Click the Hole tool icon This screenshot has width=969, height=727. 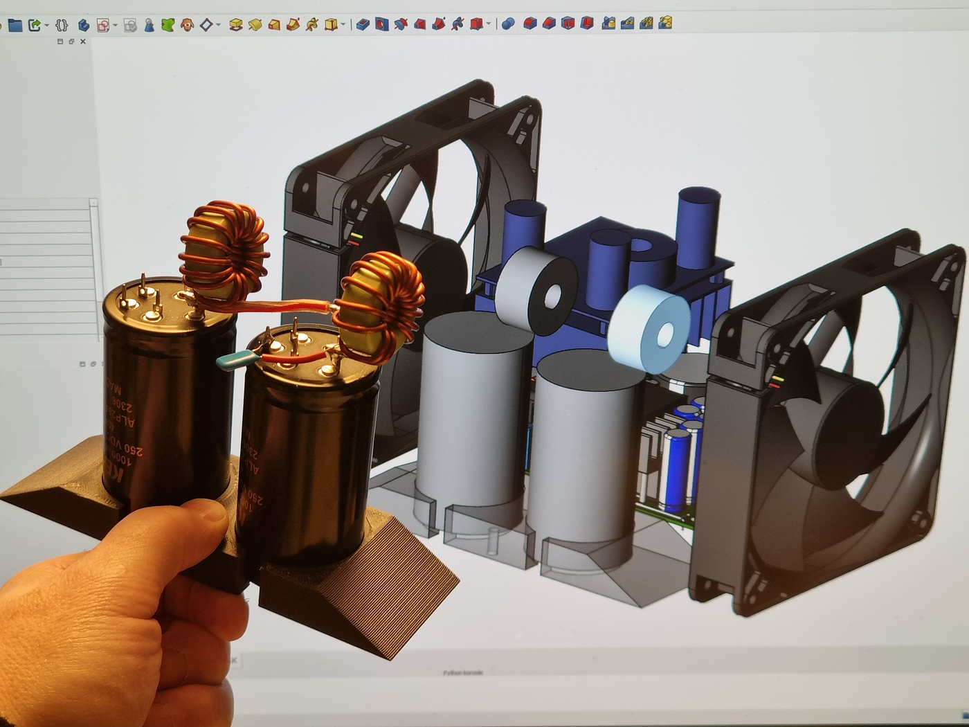(381, 25)
